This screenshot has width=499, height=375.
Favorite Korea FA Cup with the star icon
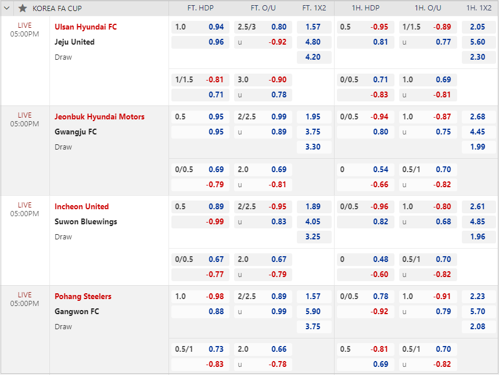point(23,8)
